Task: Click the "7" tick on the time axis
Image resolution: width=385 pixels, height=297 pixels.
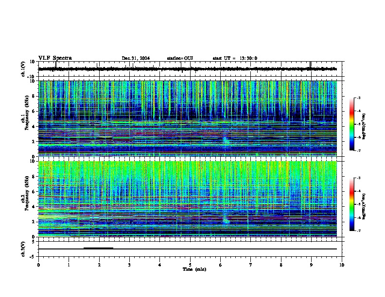Action: pos(251,265)
